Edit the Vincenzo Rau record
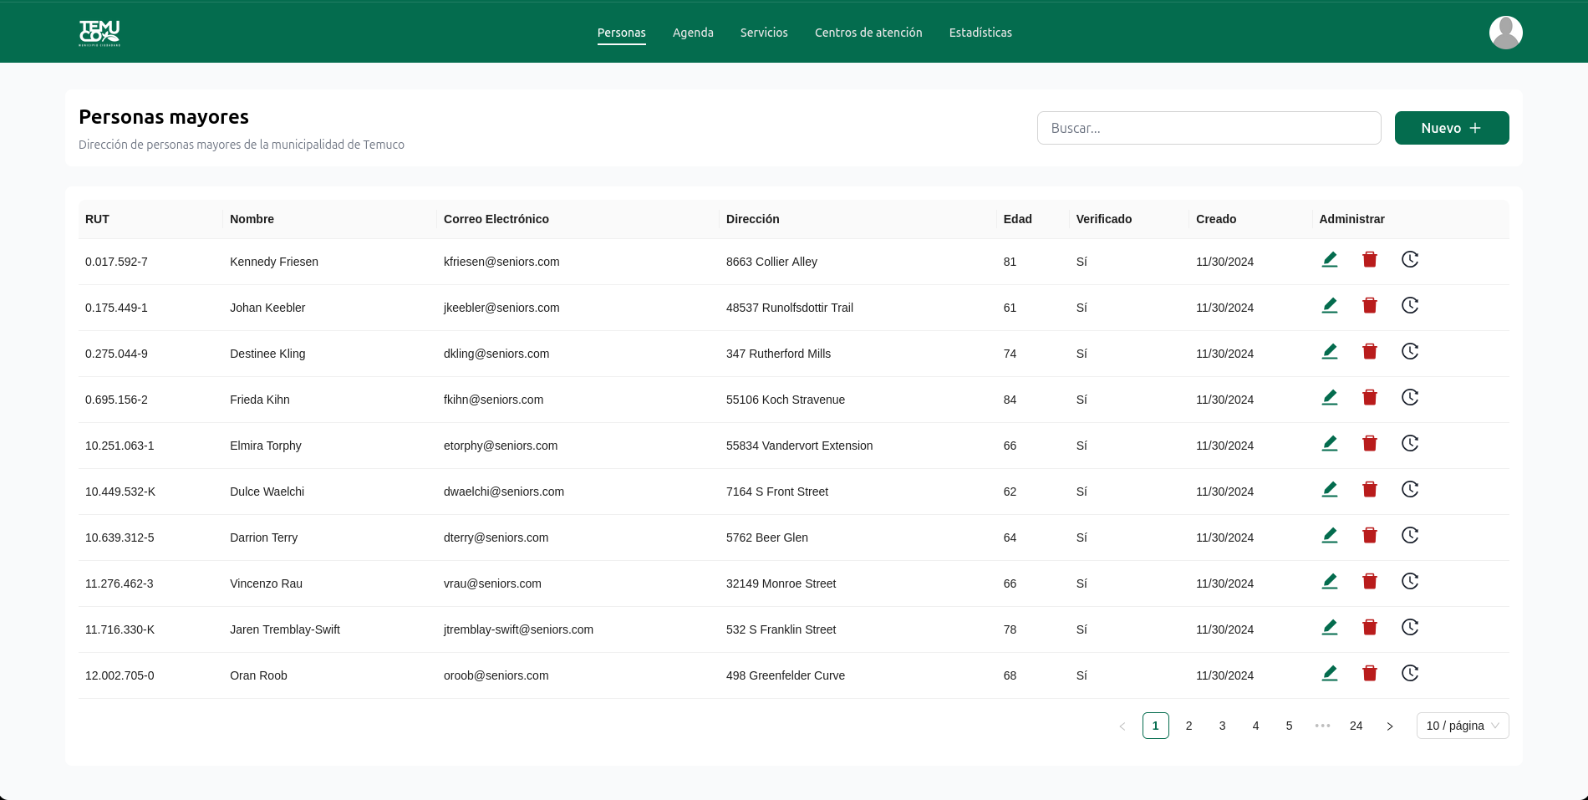Viewport: 1588px width, 800px height. pos(1330,582)
